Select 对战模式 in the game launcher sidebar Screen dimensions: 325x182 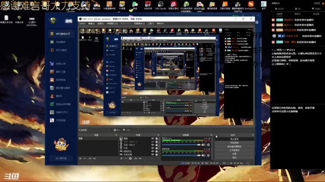point(61,42)
